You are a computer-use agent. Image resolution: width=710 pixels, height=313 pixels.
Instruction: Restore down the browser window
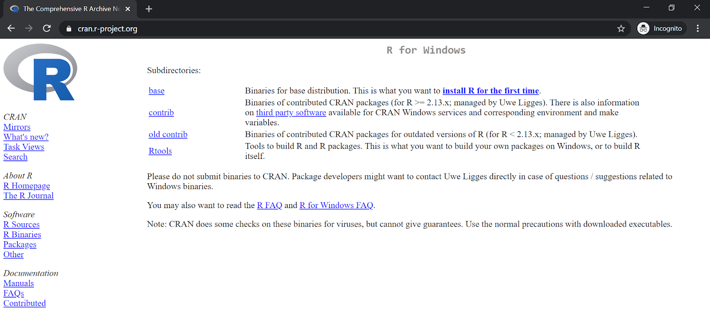671,8
